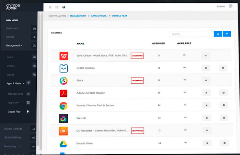Screen dimensions: 240x155
Task: Open Bazaar Catalog in sidebar
Action: click(13, 129)
